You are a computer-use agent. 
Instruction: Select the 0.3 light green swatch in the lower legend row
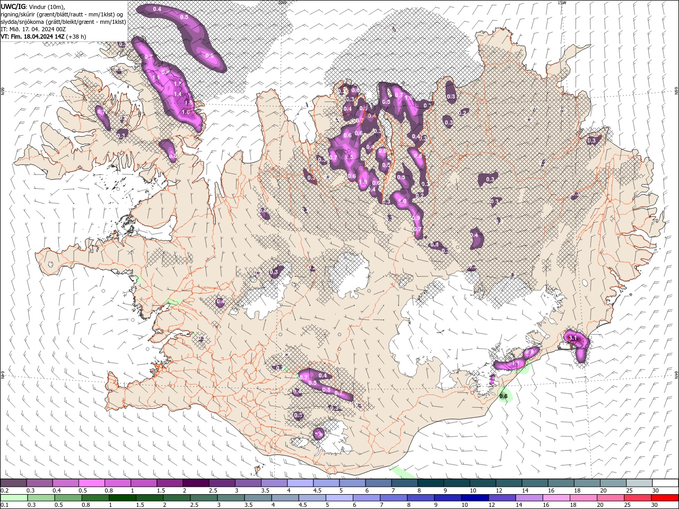click(41, 498)
